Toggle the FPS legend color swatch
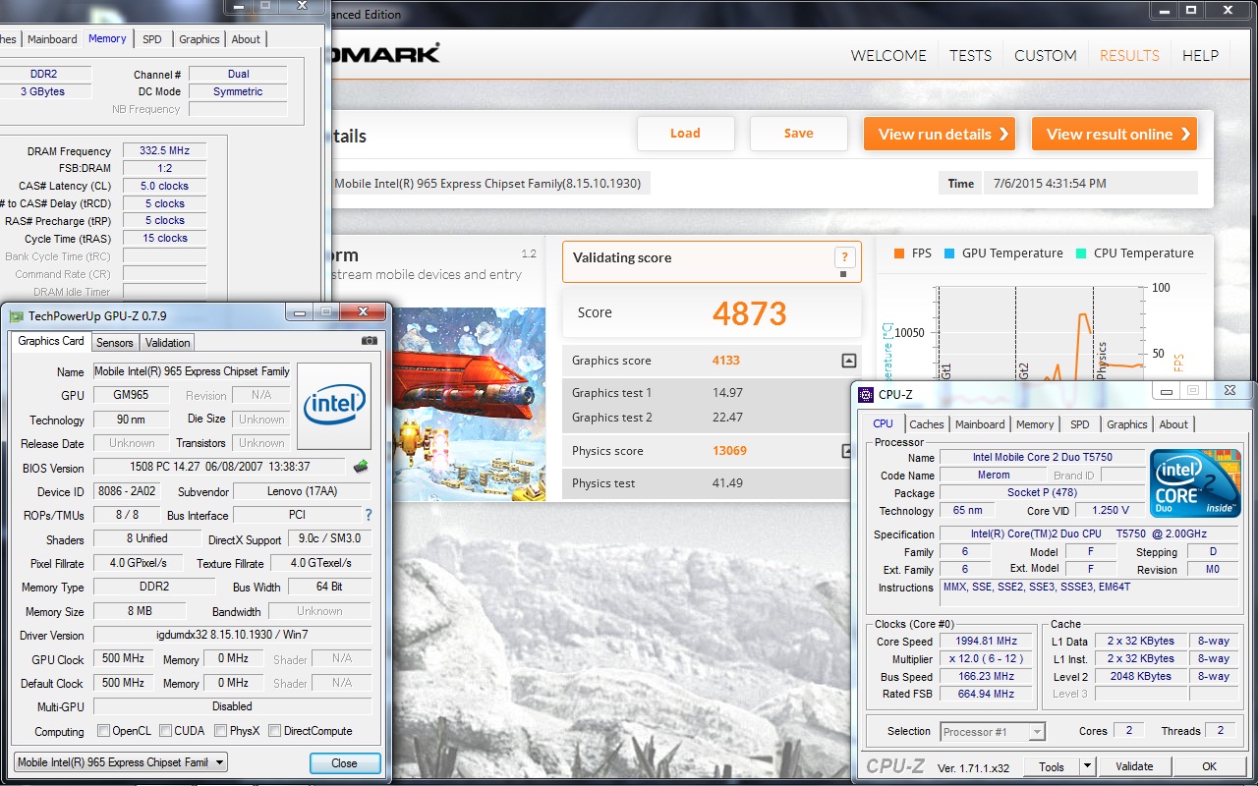Screen dimensions: 1258x786 (898, 253)
